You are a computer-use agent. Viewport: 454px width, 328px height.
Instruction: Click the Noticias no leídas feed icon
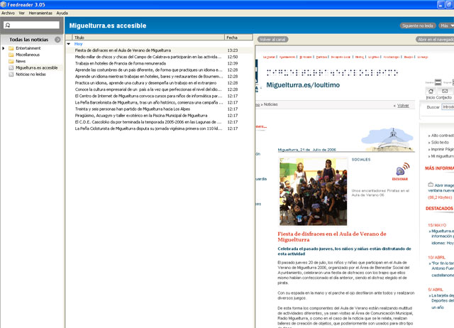(x=11, y=74)
